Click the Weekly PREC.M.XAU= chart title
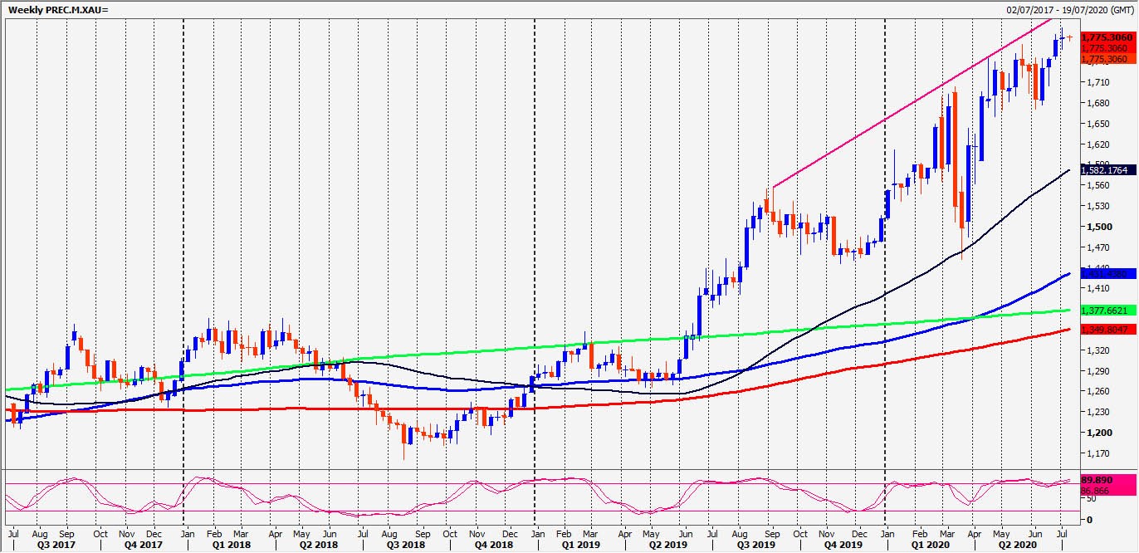This screenshot has height=553, width=1139. pyautogui.click(x=58, y=9)
